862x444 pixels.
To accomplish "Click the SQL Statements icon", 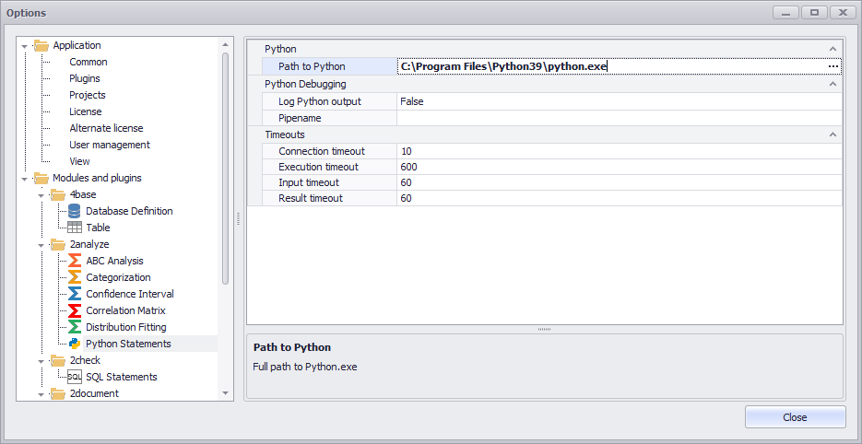I will coord(75,377).
